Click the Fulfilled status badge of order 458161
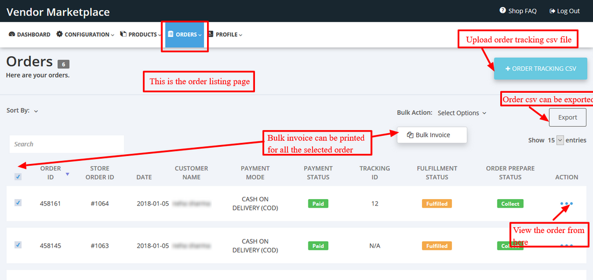This screenshot has height=280, width=593. pyautogui.click(x=437, y=204)
